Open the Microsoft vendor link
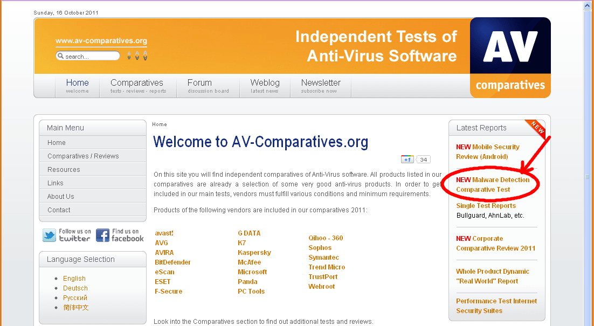 pyautogui.click(x=252, y=272)
